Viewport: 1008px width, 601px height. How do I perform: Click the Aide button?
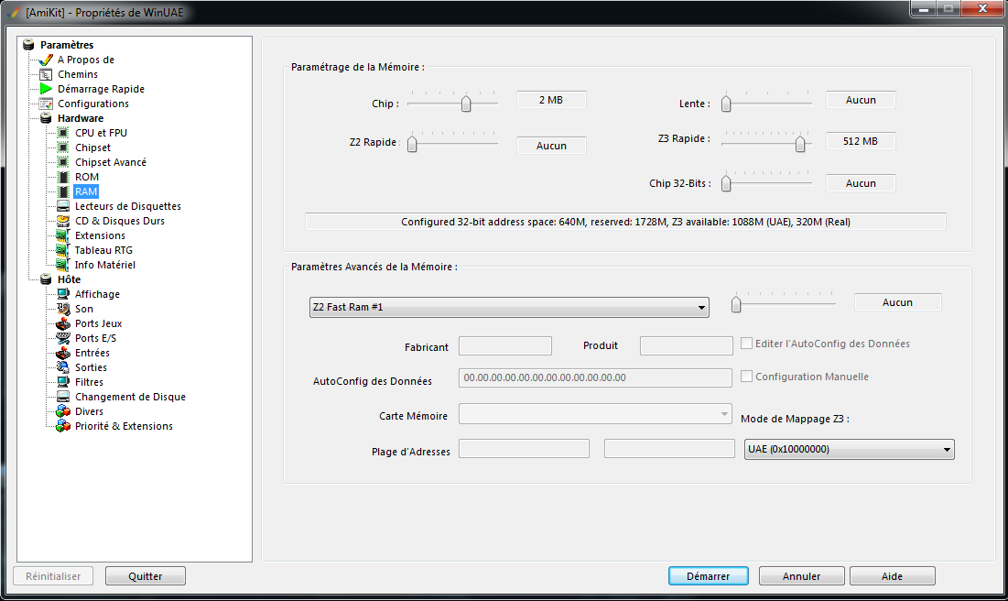click(892, 576)
